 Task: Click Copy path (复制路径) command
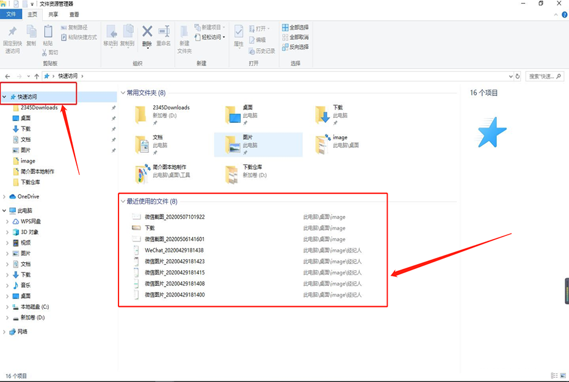coord(74,28)
